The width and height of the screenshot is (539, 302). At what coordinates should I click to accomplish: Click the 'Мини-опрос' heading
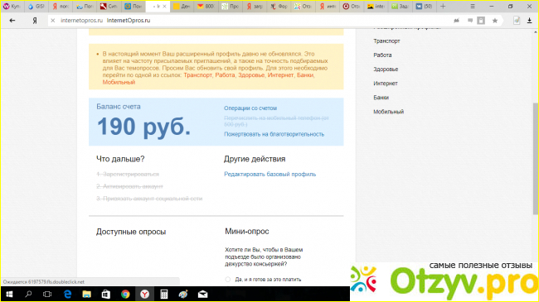coord(247,232)
